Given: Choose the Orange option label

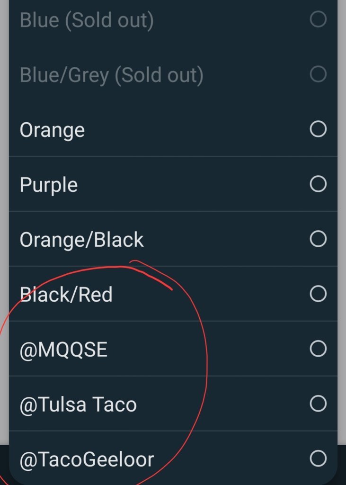Looking at the screenshot, I should [x=52, y=130].
